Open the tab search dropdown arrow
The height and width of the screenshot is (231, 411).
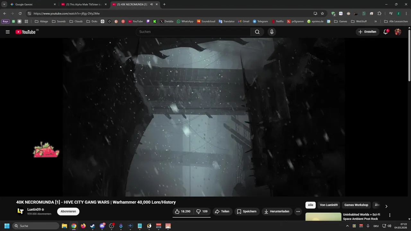point(4,4)
